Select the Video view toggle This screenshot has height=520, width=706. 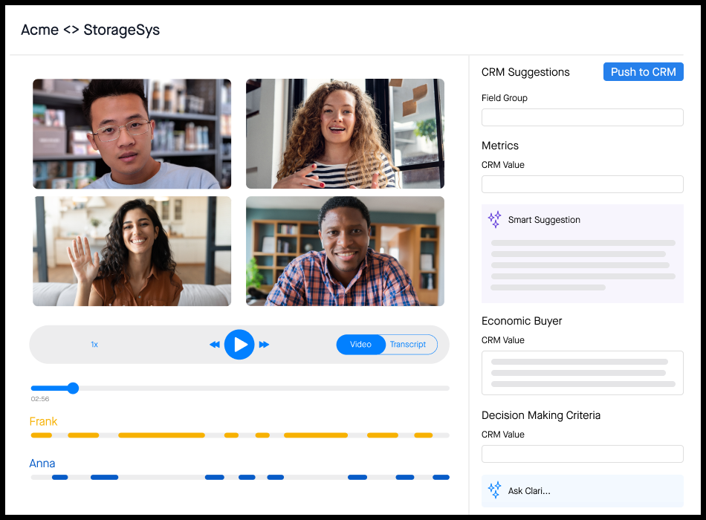click(360, 345)
